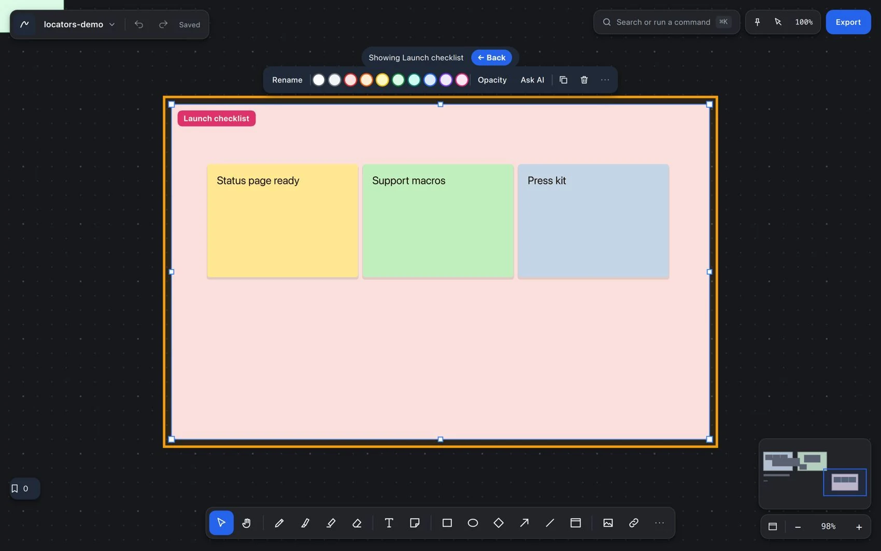Screen dimensions: 881x551
Task: Choose the Eraser tool
Action: [x=357, y=523]
